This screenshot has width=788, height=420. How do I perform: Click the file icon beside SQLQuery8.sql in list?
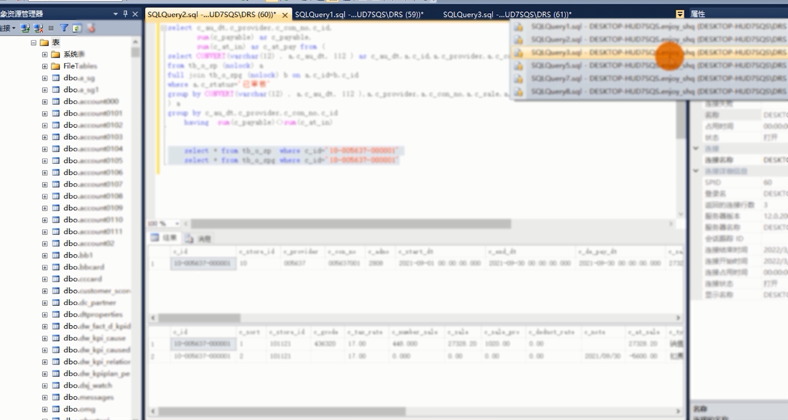[x=519, y=92]
